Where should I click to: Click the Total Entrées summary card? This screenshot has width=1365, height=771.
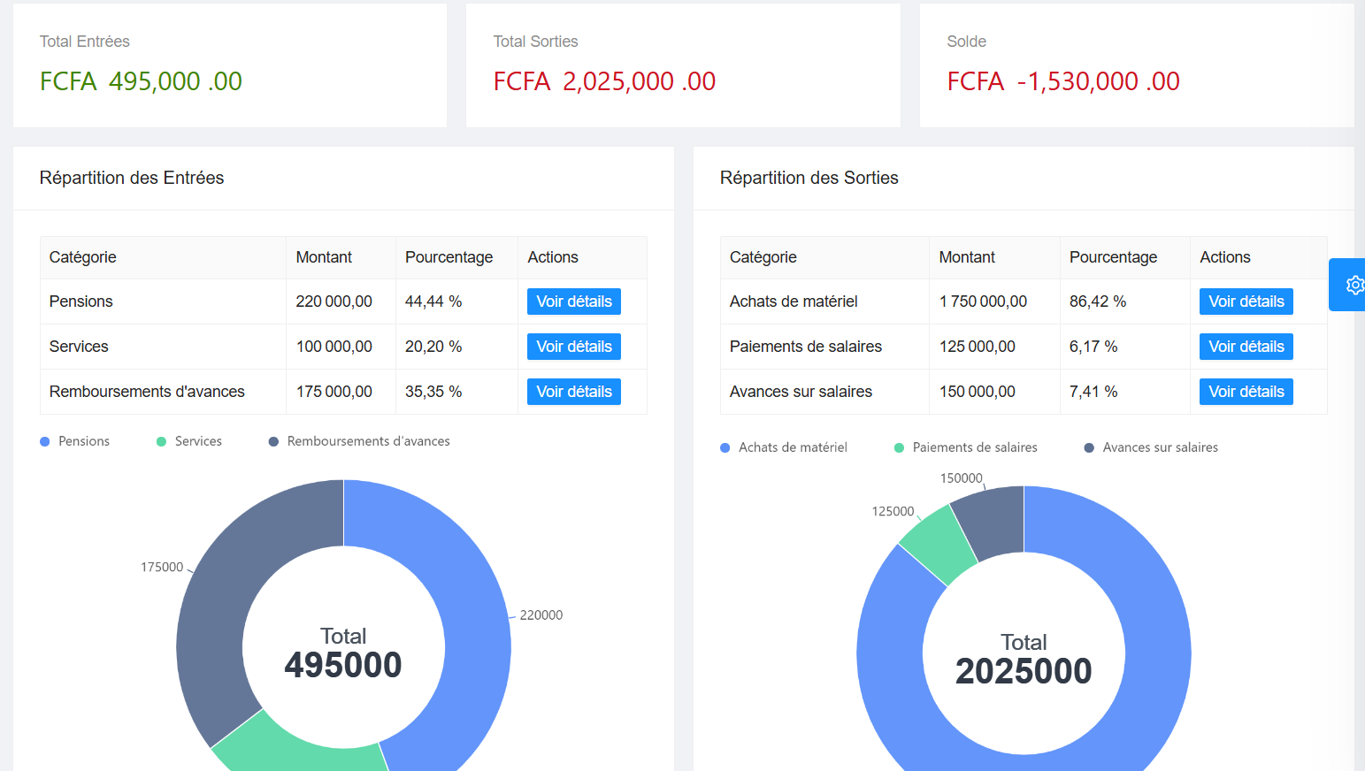[x=230, y=65]
